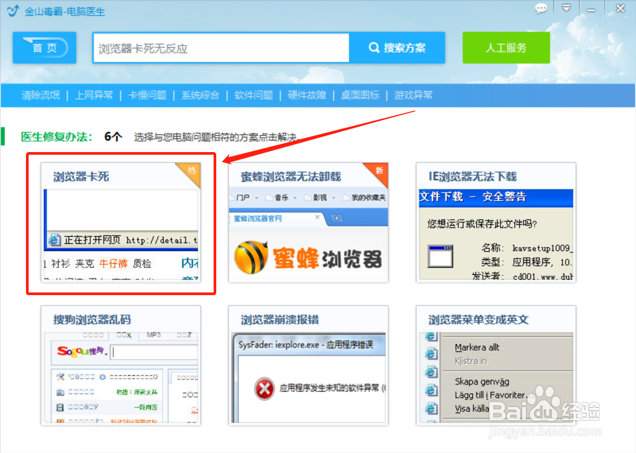Screen dimensions: 636x453
Task: Click the Sogou logo in 搜狗浏览器乱码 card
Action: pos(81,351)
